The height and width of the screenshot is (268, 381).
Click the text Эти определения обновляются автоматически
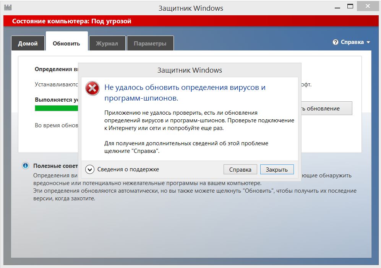coord(195,194)
